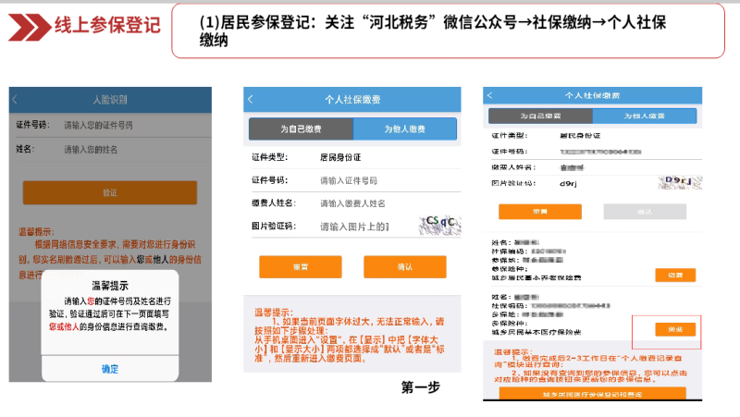
Task: Select 为自己缴费 tab on right screen
Action: (539, 117)
